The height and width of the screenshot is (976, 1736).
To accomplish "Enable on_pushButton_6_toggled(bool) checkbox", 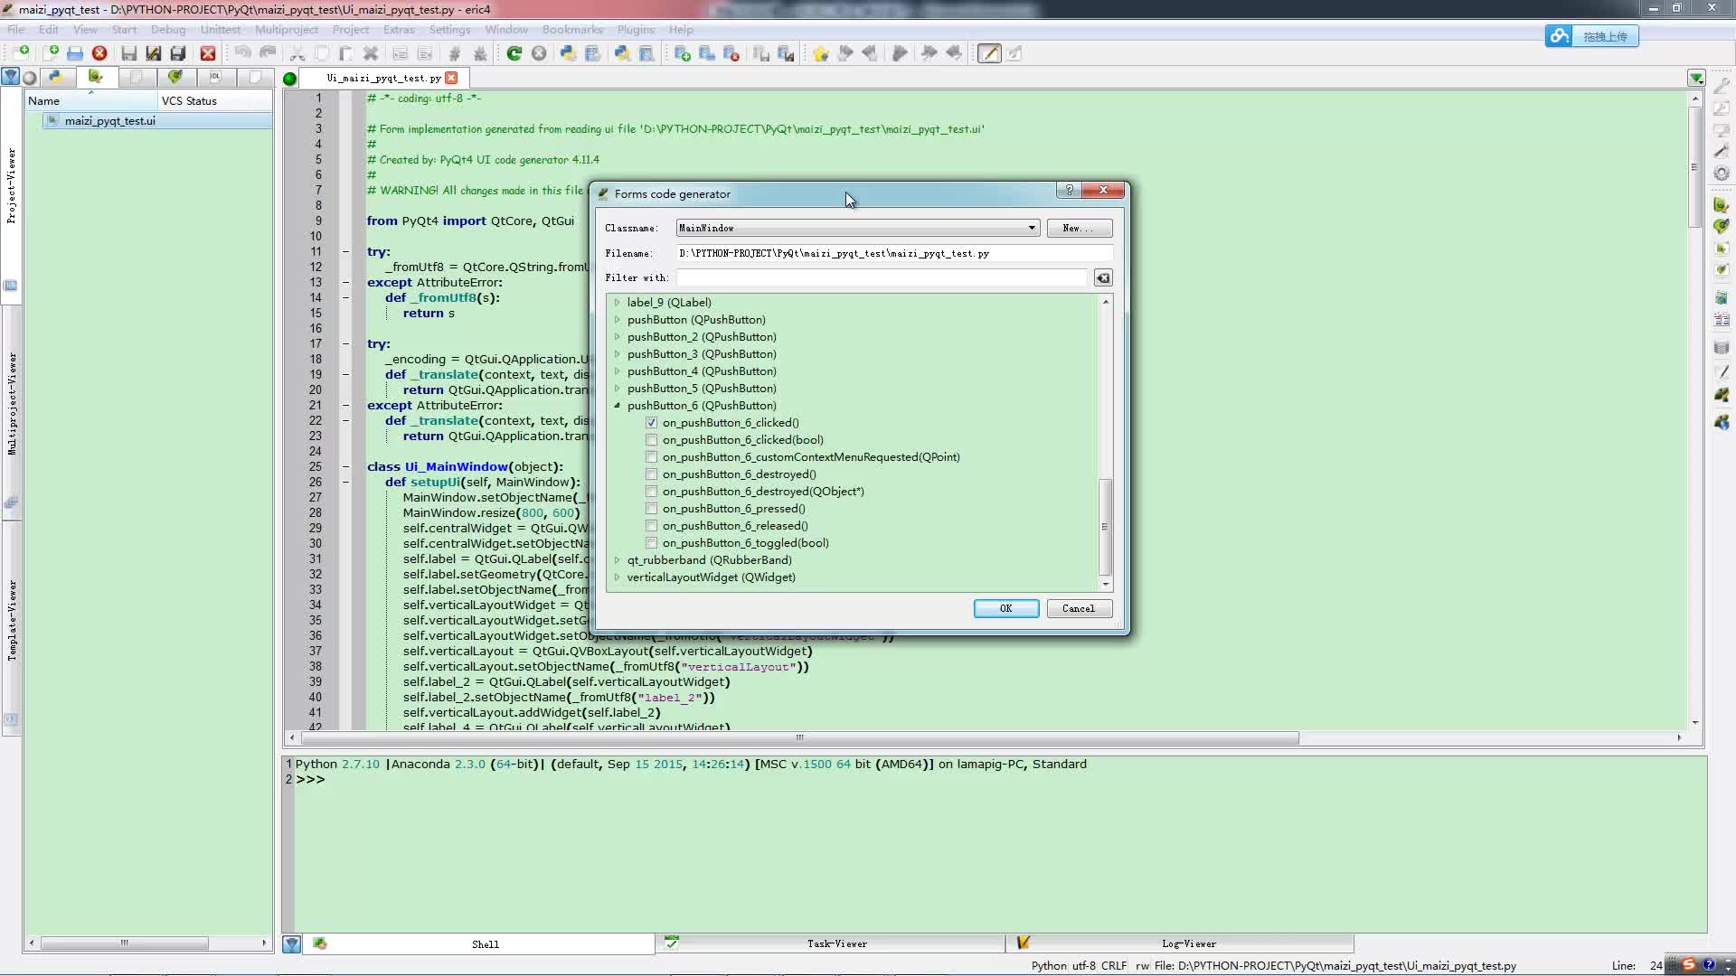I will 651,543.
